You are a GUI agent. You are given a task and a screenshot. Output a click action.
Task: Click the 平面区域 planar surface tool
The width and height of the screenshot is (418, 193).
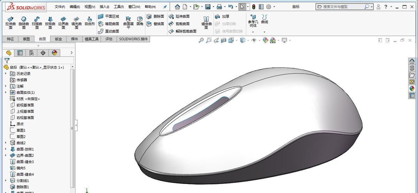coord(109,16)
